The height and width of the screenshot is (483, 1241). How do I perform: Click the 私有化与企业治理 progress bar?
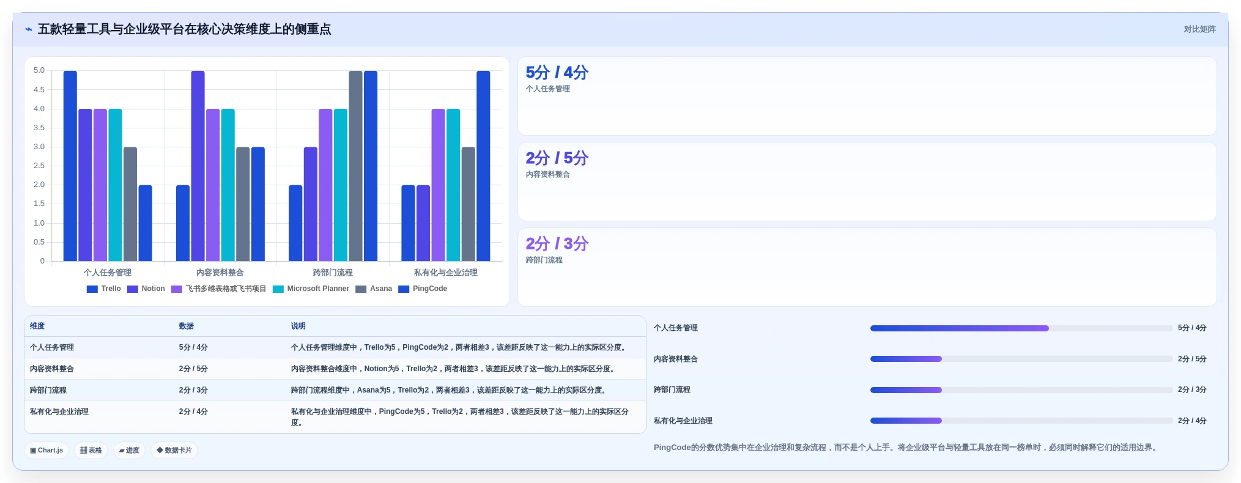(x=1021, y=421)
